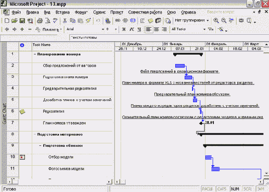This screenshot has width=269, height=192.
Task: Open the Вид menu
Action: [x=47, y=12]
